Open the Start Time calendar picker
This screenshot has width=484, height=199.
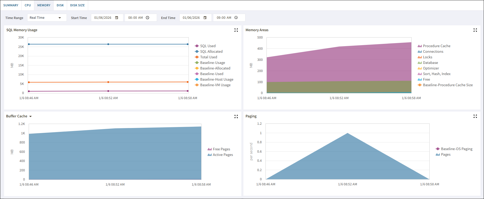click(117, 18)
